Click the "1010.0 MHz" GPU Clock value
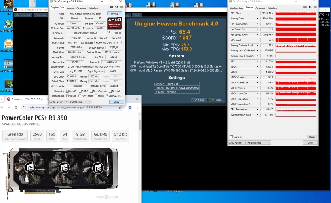The image size is (331, 203). [x=267, y=13]
